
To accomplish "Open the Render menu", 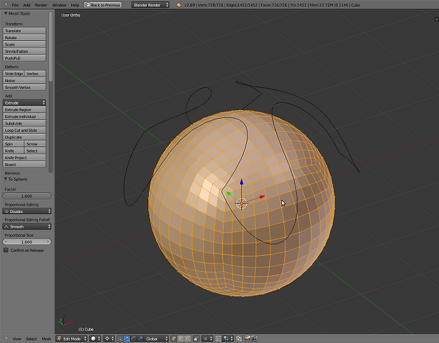I will tap(41, 5).
